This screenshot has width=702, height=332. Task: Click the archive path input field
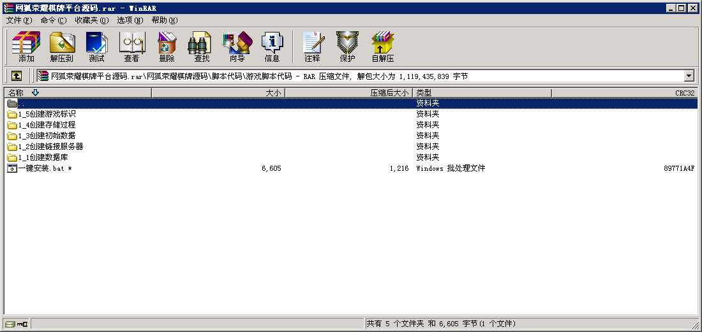click(x=361, y=76)
